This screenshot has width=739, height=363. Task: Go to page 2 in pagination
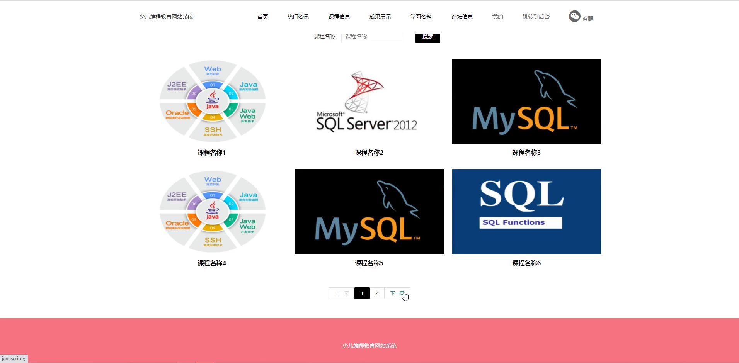(x=377, y=293)
